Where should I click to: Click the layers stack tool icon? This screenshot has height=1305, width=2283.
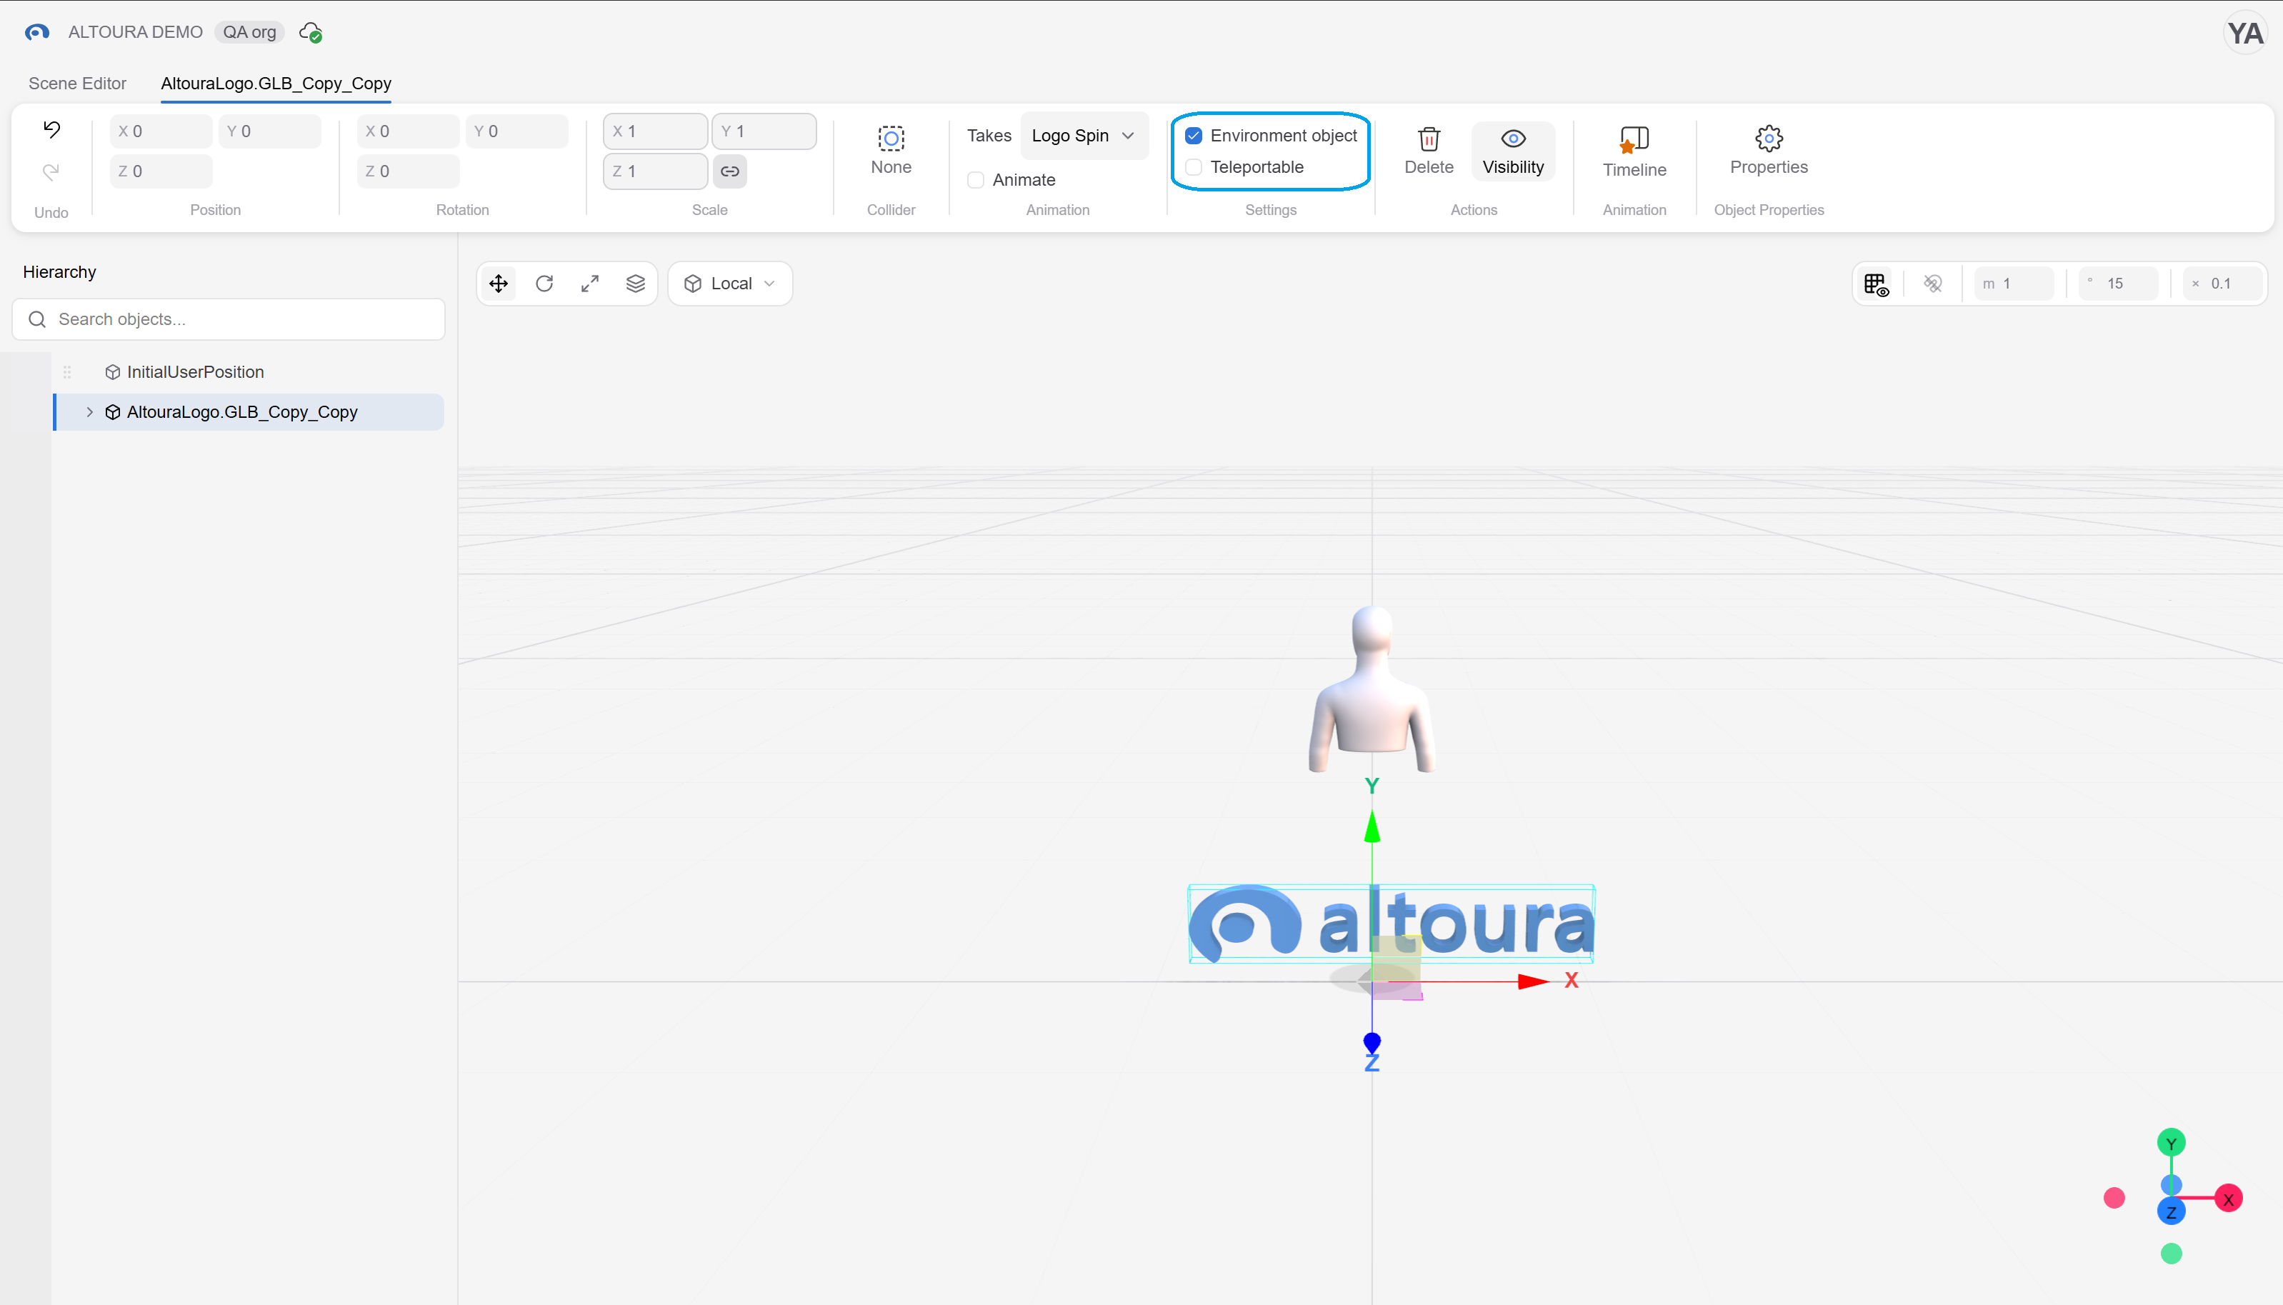pyautogui.click(x=636, y=284)
